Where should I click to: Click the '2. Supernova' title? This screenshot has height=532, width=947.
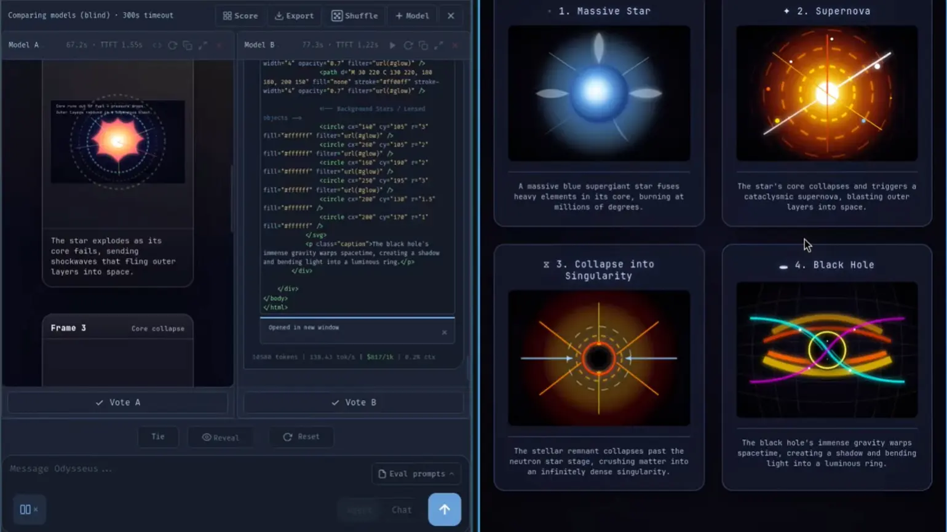pyautogui.click(x=833, y=11)
